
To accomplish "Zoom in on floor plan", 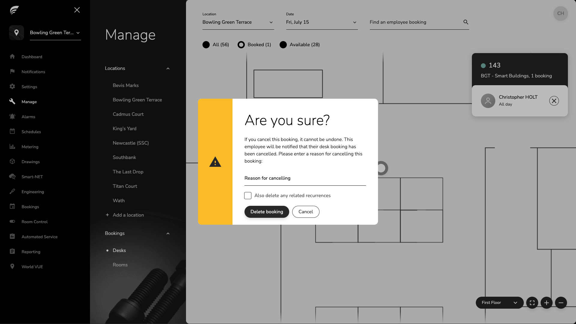I will point(546,303).
